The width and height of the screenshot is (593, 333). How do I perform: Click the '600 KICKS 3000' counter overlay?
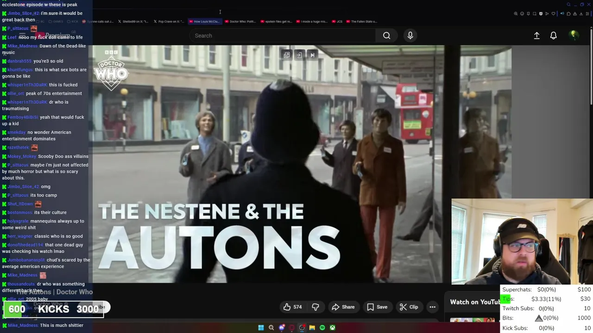pos(54,309)
